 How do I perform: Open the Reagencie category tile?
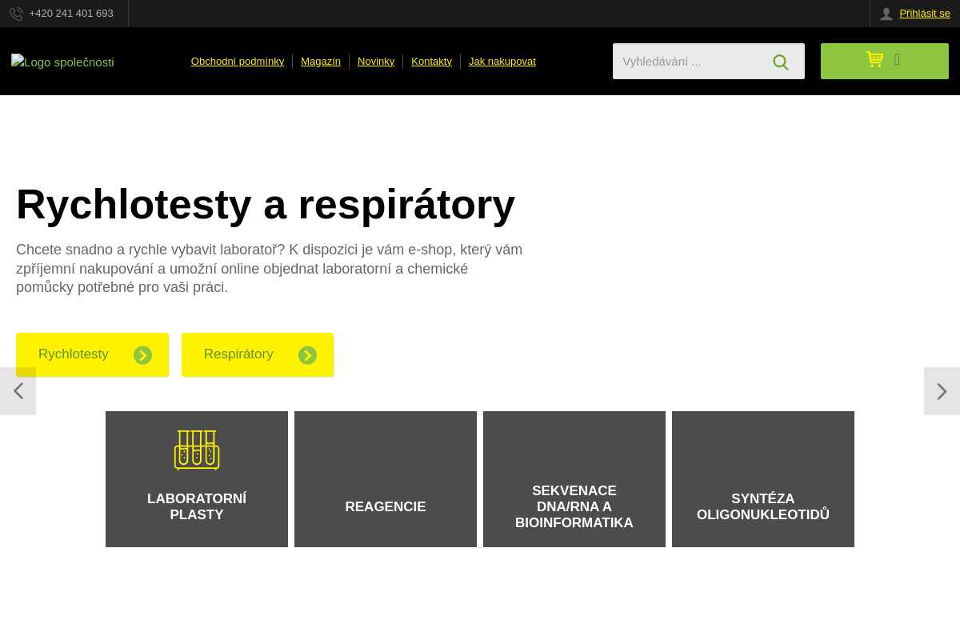tap(386, 479)
